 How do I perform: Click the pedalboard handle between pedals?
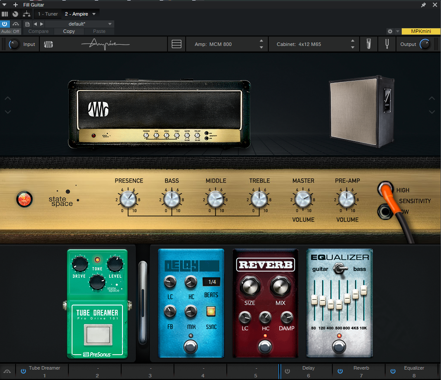(143, 302)
